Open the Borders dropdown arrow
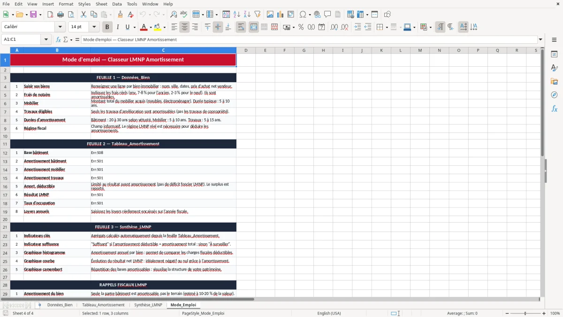The image size is (563, 317). point(387,27)
